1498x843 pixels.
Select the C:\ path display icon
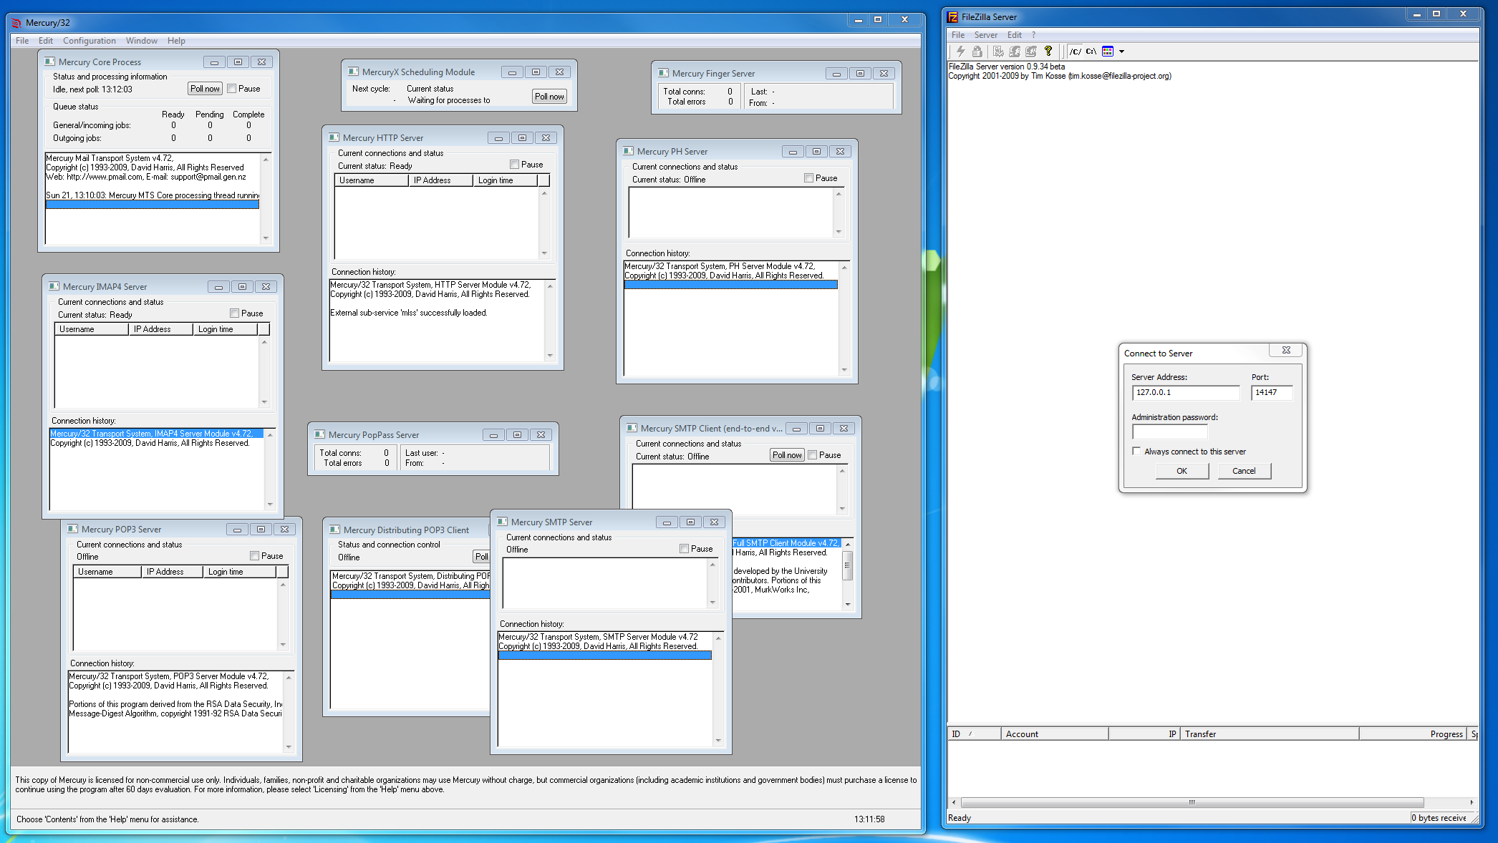pos(1091,52)
